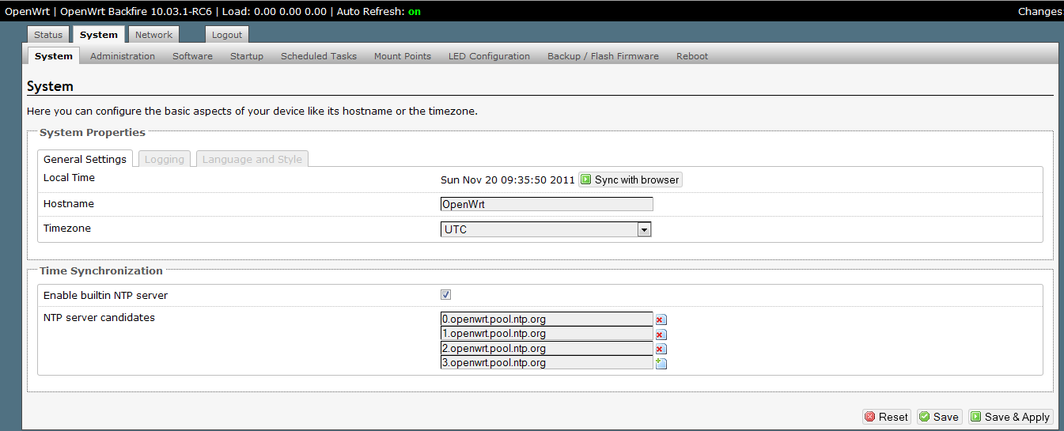Select the System top tab
The image size is (1064, 431).
tap(99, 35)
